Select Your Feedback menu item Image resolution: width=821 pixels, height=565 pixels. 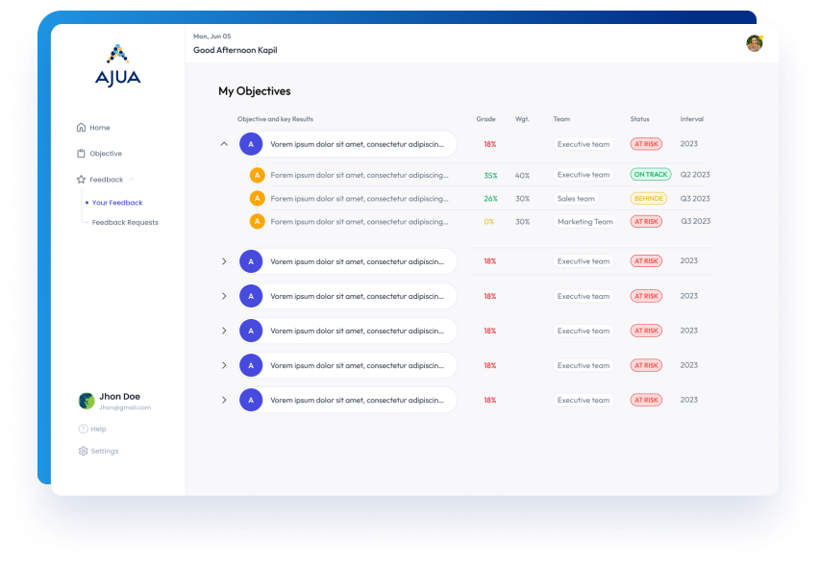click(116, 203)
